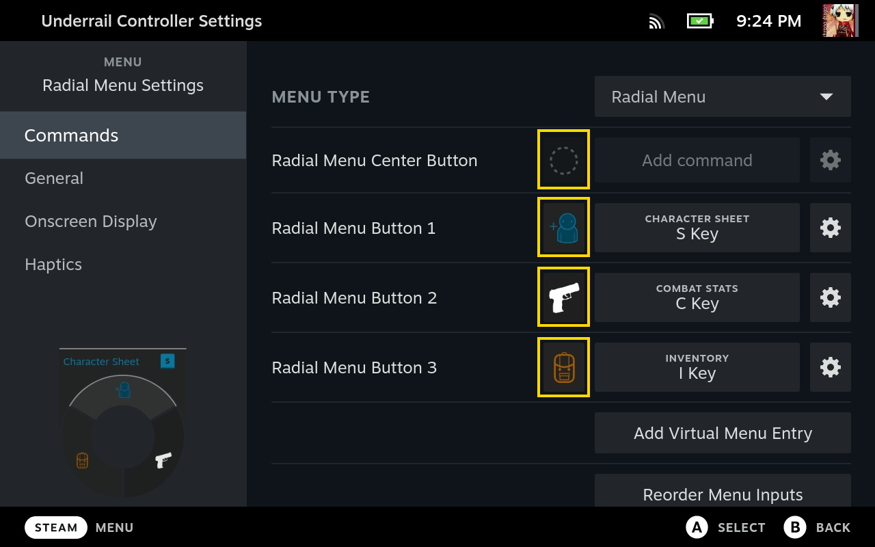The height and width of the screenshot is (547, 875).
Task: Edit the Character Sheet S Key binding
Action: coord(697,228)
